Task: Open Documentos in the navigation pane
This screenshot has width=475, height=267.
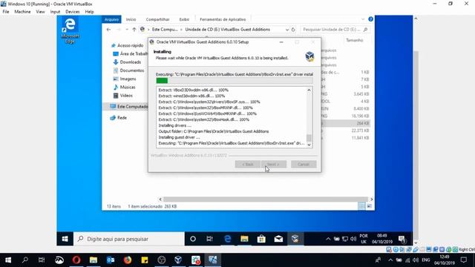Action: tap(132, 70)
